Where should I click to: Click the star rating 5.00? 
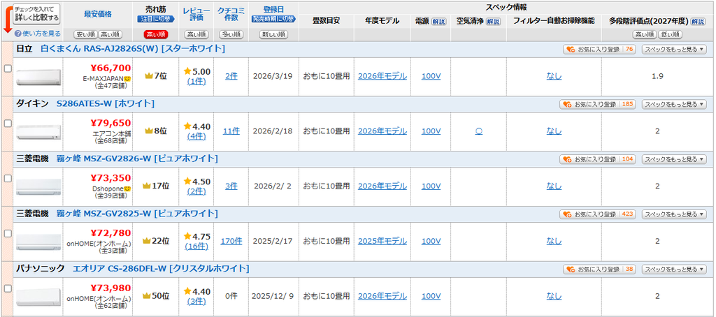(196, 72)
